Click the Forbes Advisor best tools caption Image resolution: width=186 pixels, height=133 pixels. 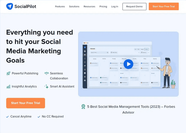pos(131,110)
